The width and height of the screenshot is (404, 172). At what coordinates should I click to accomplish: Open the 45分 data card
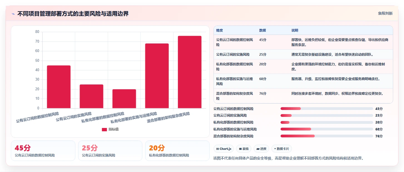[43, 151]
